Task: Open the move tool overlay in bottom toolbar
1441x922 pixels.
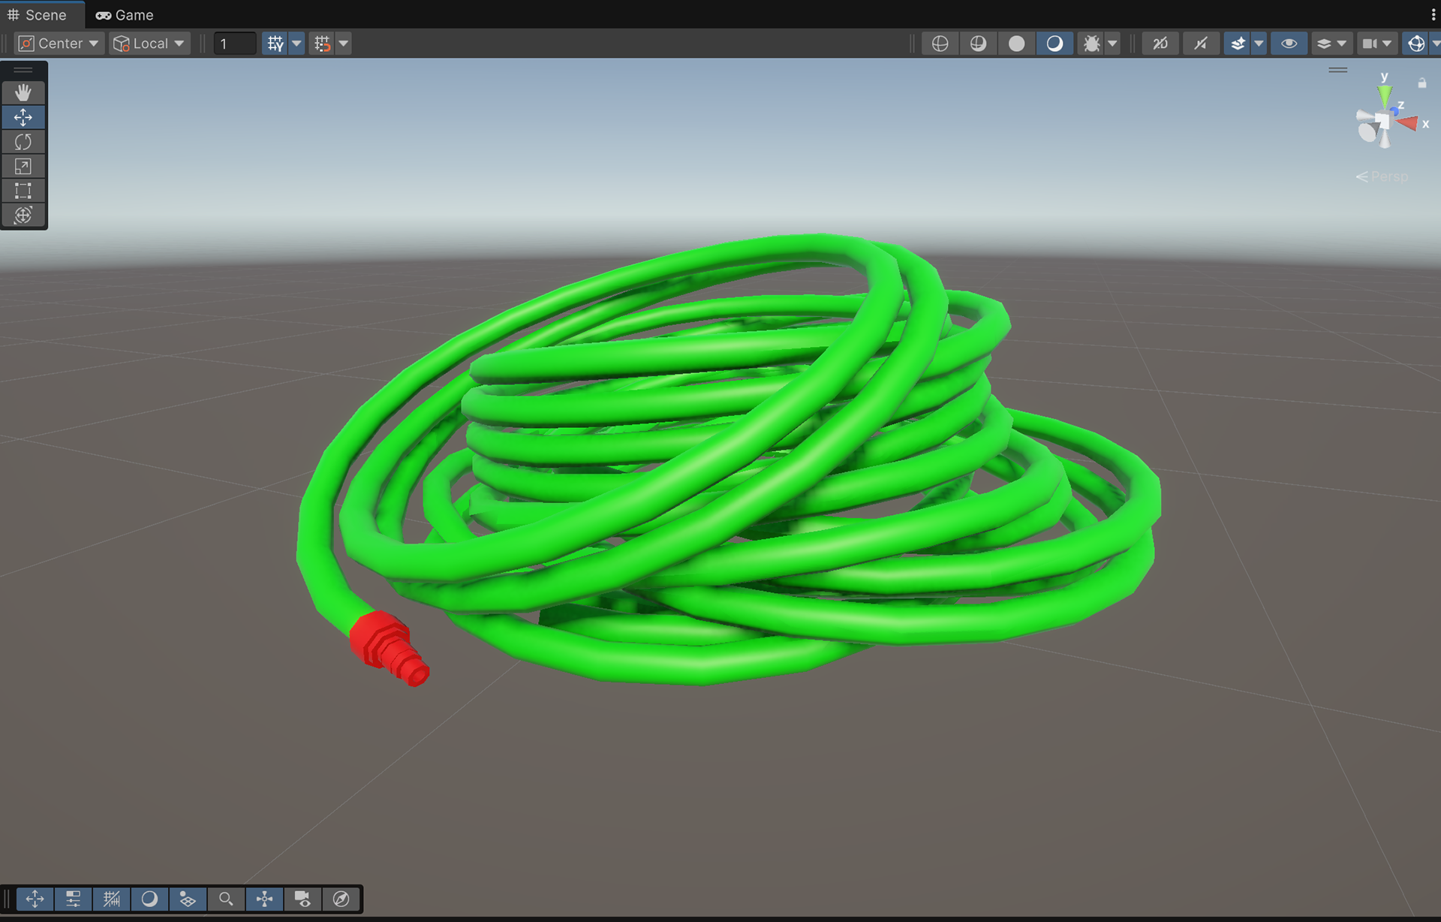Action: pos(35,899)
